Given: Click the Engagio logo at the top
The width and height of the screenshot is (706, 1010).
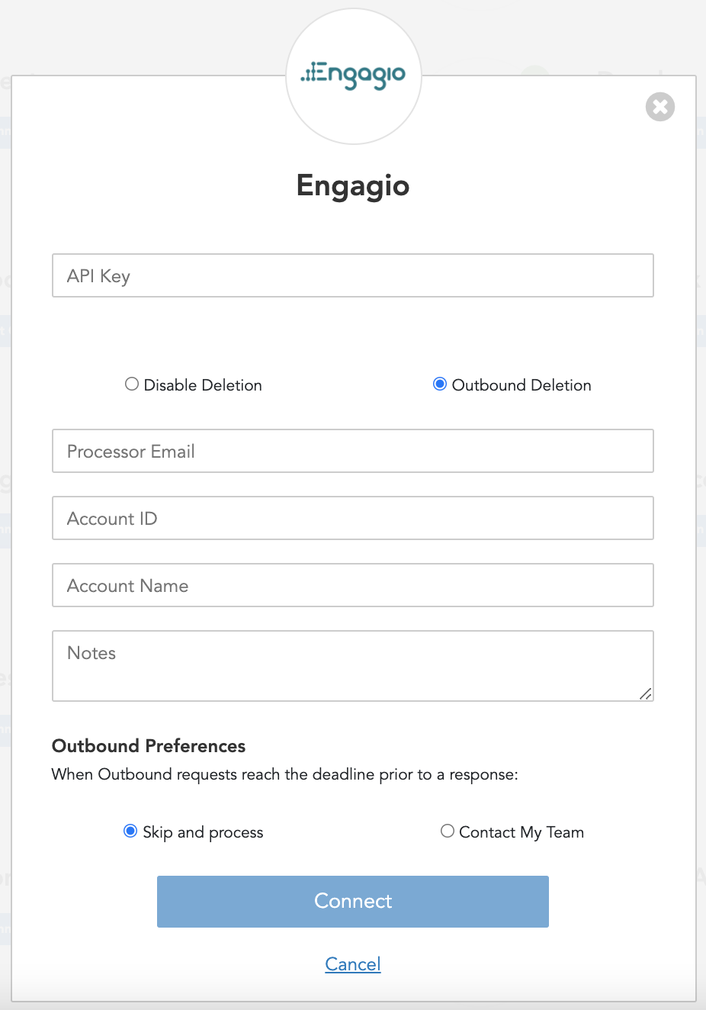Looking at the screenshot, I should point(353,76).
